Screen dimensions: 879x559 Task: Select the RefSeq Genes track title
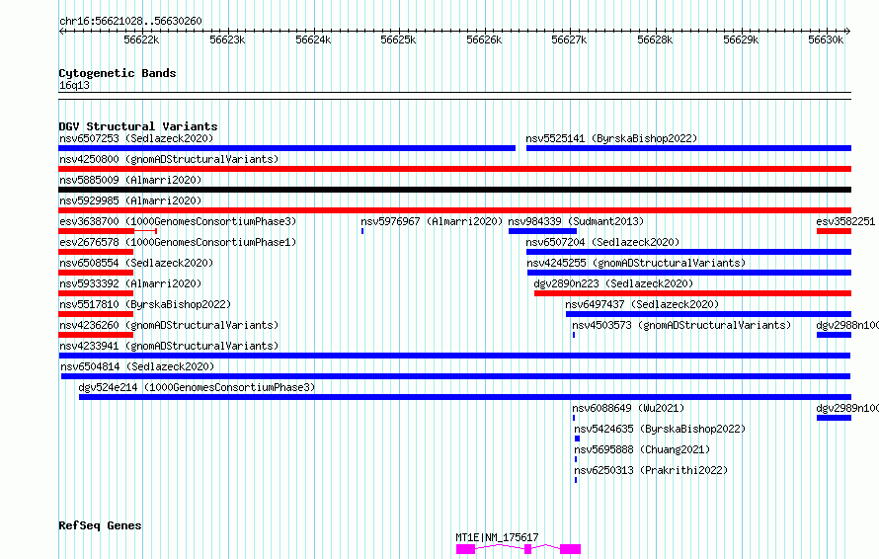[x=100, y=525]
